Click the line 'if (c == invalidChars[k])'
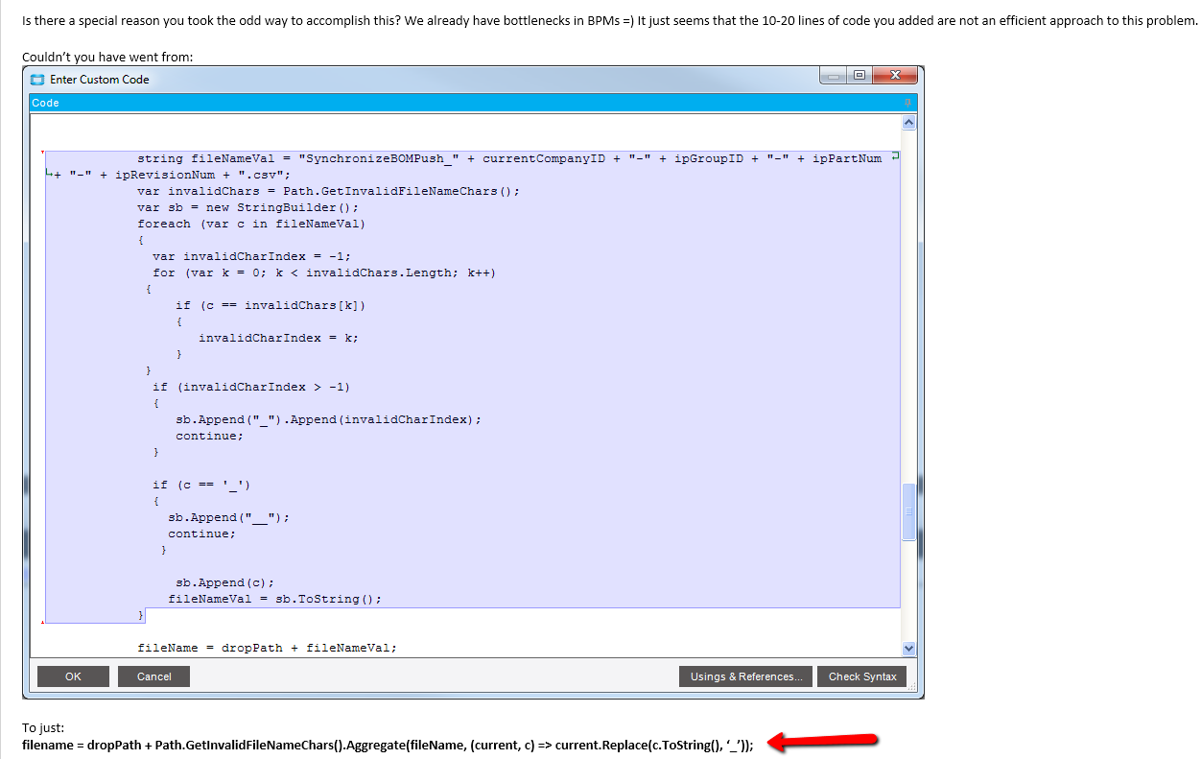This screenshot has height=759, width=1201. [271, 305]
